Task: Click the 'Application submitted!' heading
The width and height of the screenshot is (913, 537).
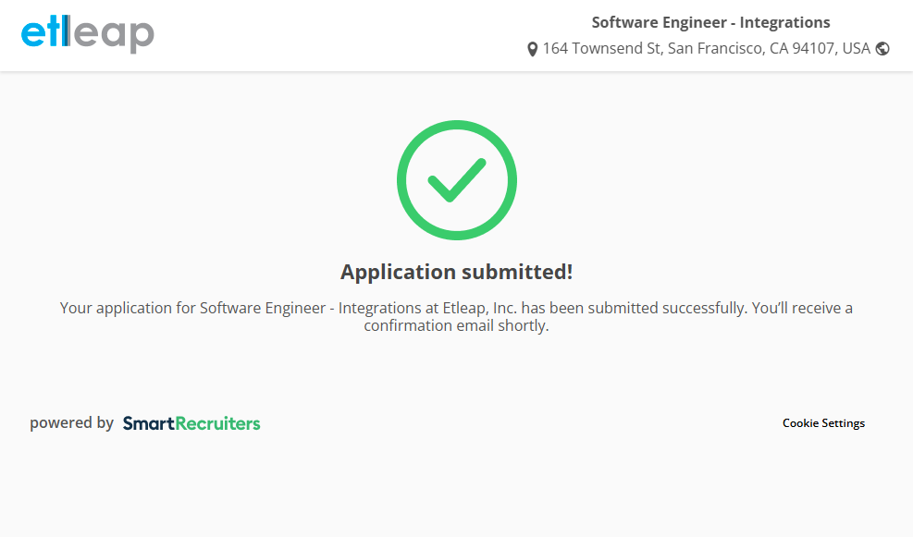Action: pos(456,272)
